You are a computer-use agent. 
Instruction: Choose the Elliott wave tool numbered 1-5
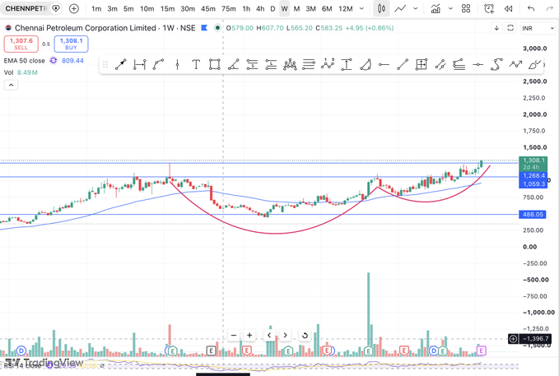328,64
